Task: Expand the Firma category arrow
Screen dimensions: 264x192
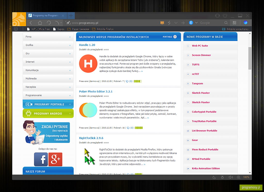Action: click(x=70, y=37)
